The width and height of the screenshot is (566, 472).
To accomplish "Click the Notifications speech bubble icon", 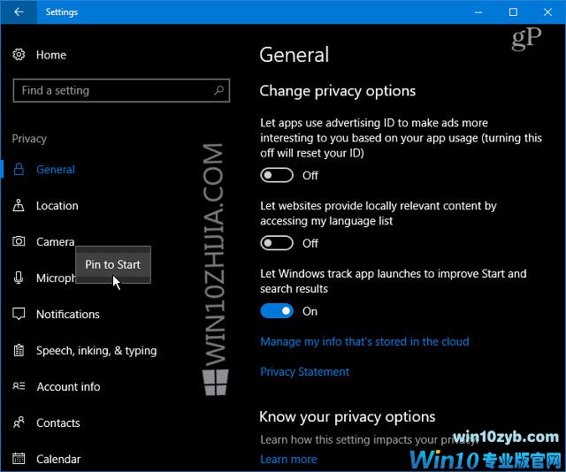I will point(19,314).
